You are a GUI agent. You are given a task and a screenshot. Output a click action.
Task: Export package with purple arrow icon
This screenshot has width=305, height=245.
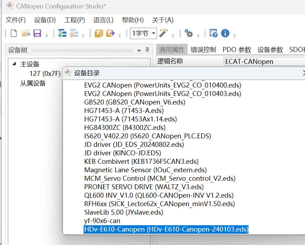[x=110, y=33]
